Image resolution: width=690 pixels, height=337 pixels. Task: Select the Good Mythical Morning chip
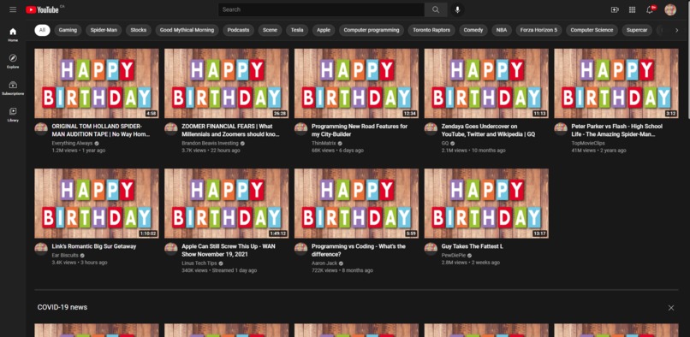click(x=187, y=30)
